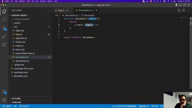
Task: Open the Search view in activity bar
Action: 4,19
